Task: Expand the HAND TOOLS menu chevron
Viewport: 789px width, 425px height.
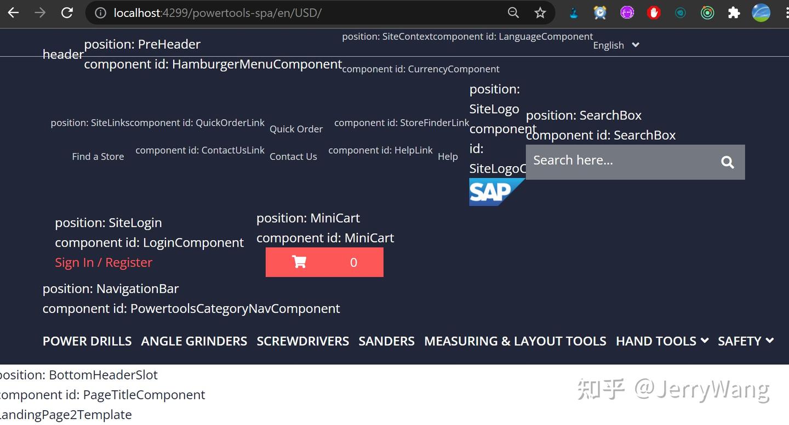Action: click(704, 341)
